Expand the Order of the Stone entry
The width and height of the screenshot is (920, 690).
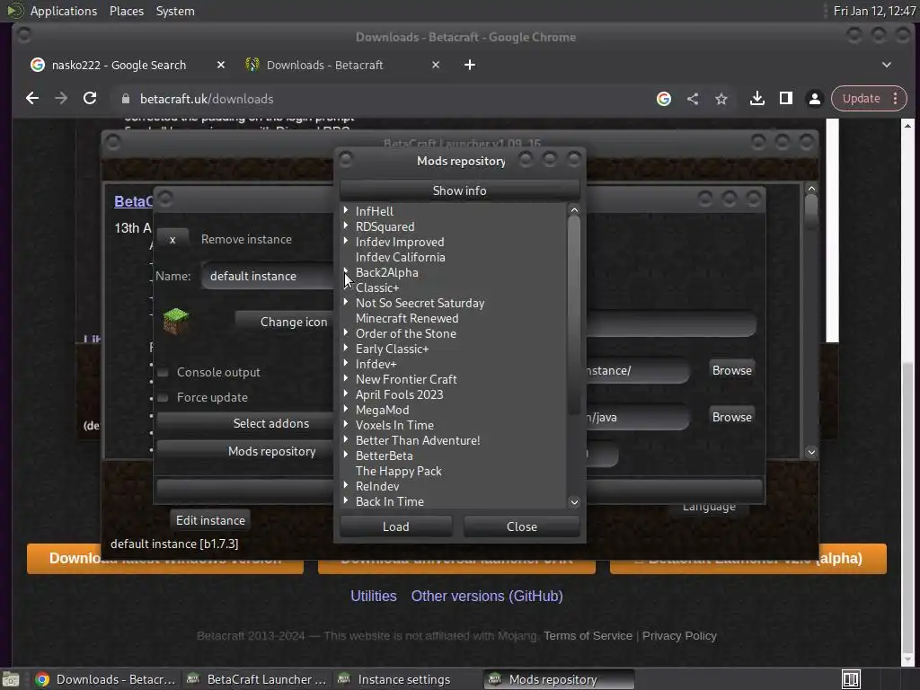coord(346,332)
